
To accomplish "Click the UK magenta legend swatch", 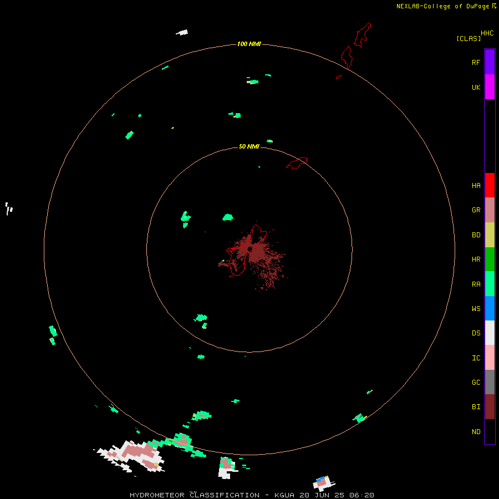I will click(490, 87).
